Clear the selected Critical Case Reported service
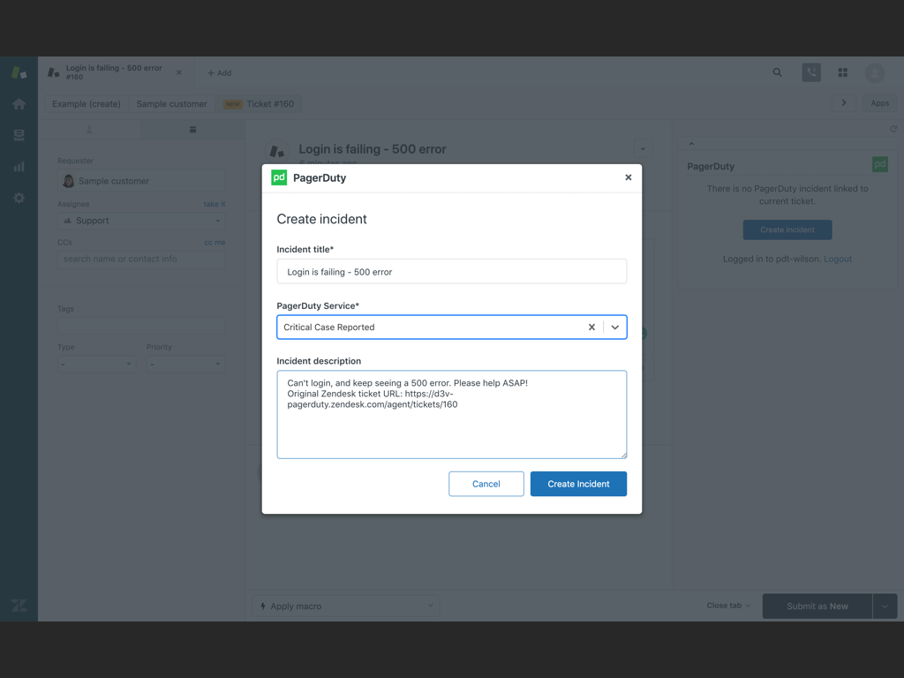 pos(591,327)
